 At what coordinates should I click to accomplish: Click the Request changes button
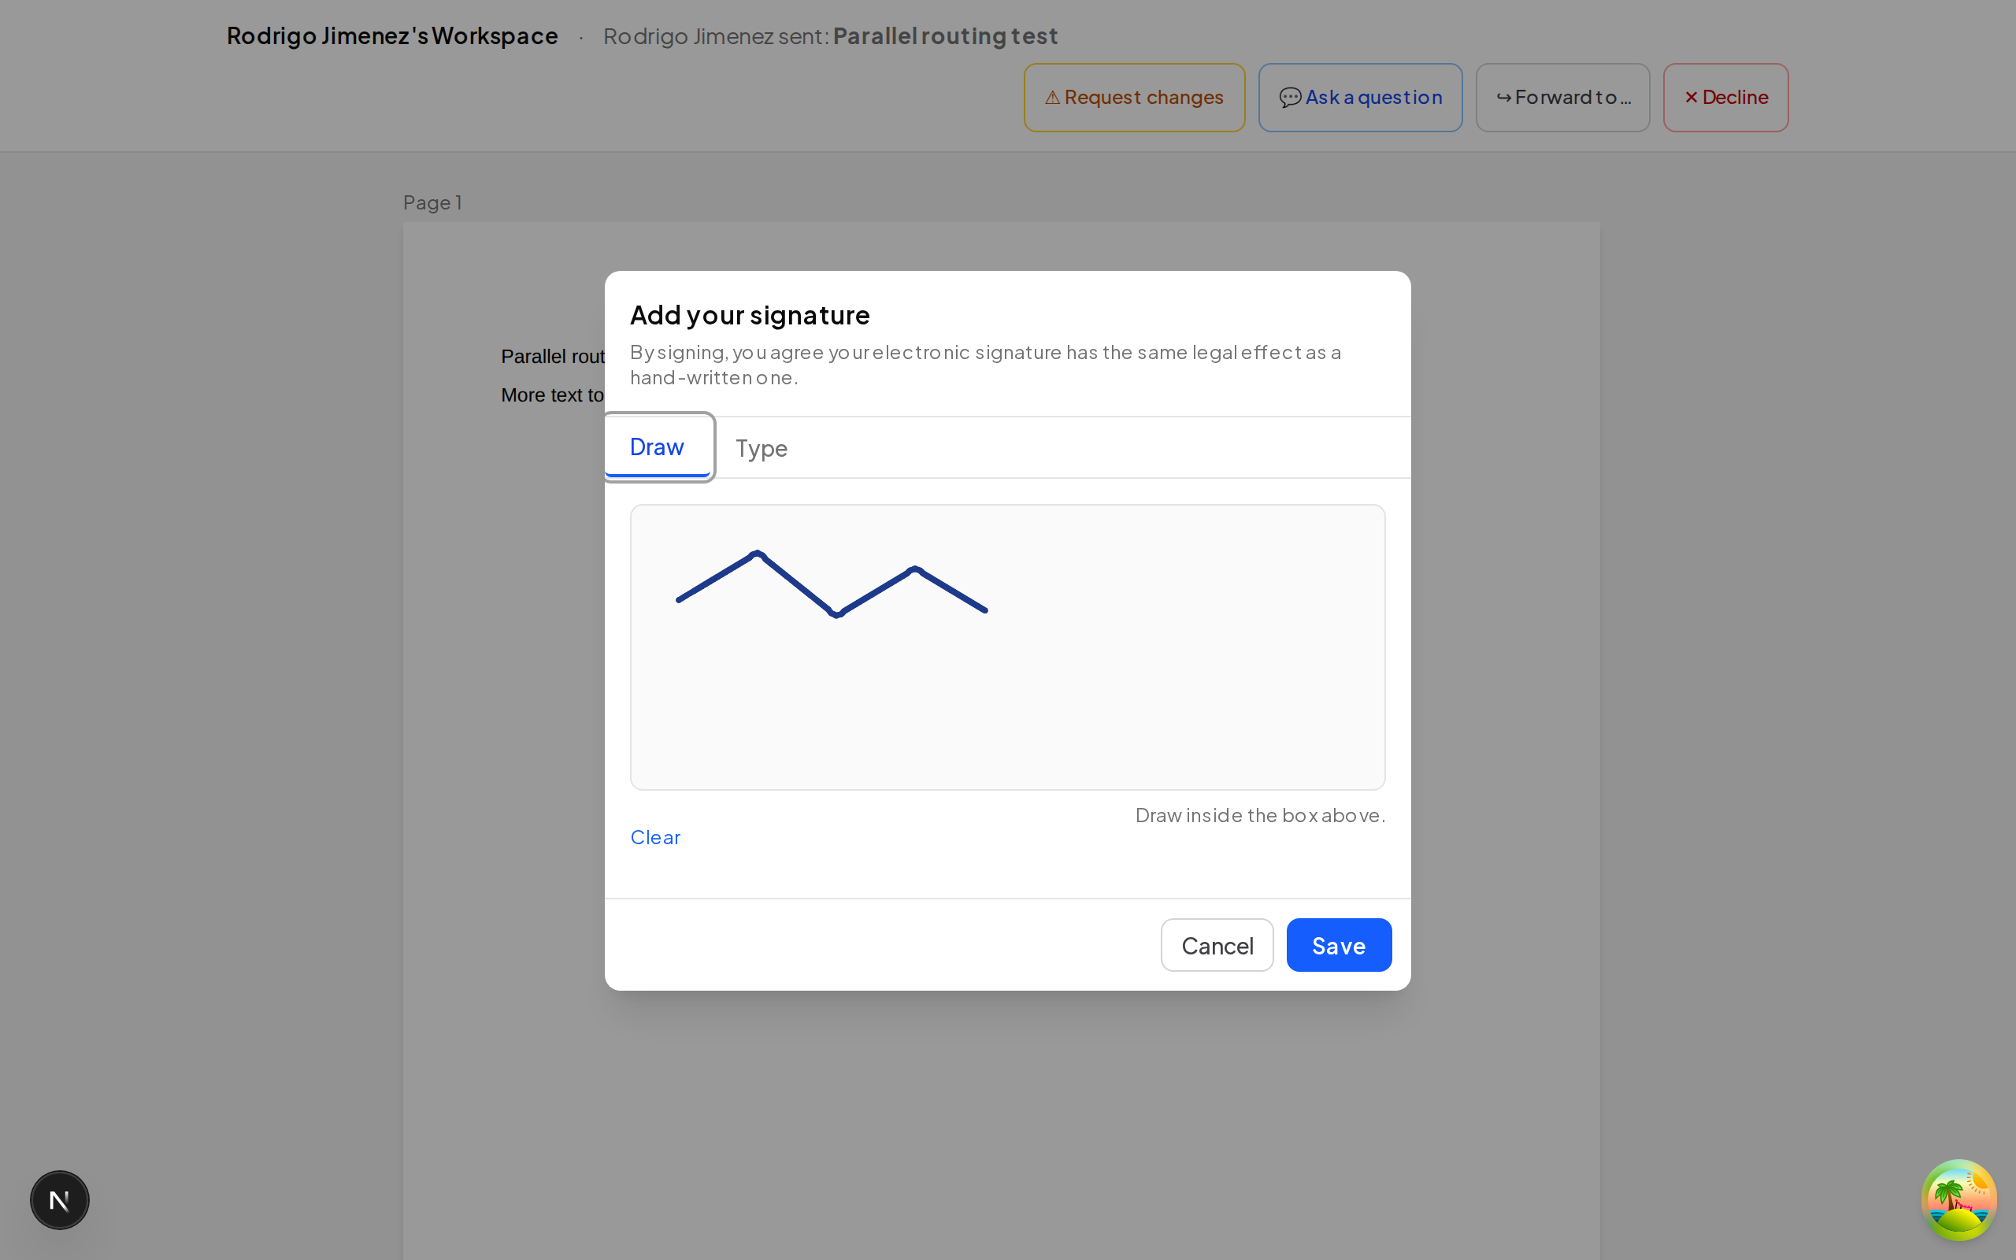1135,98
